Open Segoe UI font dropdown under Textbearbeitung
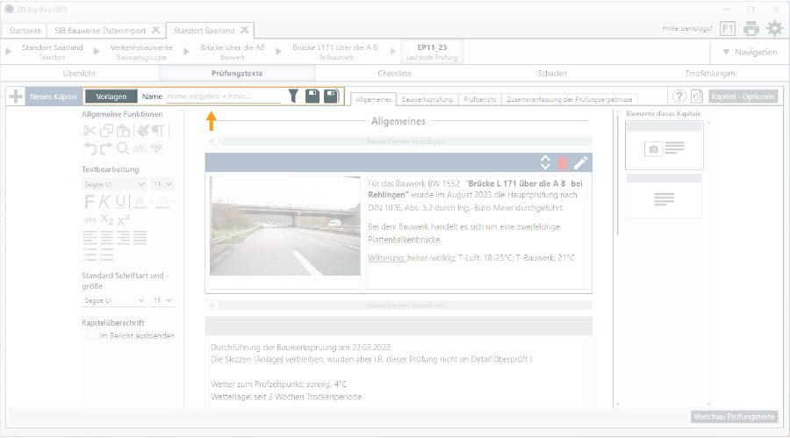The image size is (790, 438). [x=115, y=184]
